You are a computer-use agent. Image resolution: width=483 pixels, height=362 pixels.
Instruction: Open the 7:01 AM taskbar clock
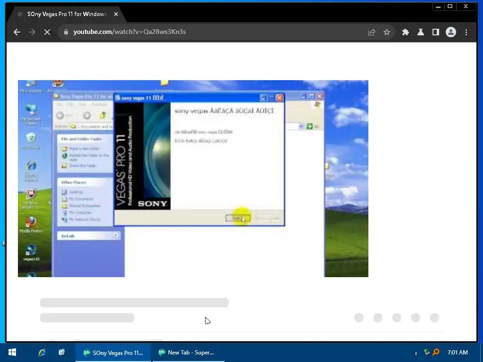click(x=458, y=353)
